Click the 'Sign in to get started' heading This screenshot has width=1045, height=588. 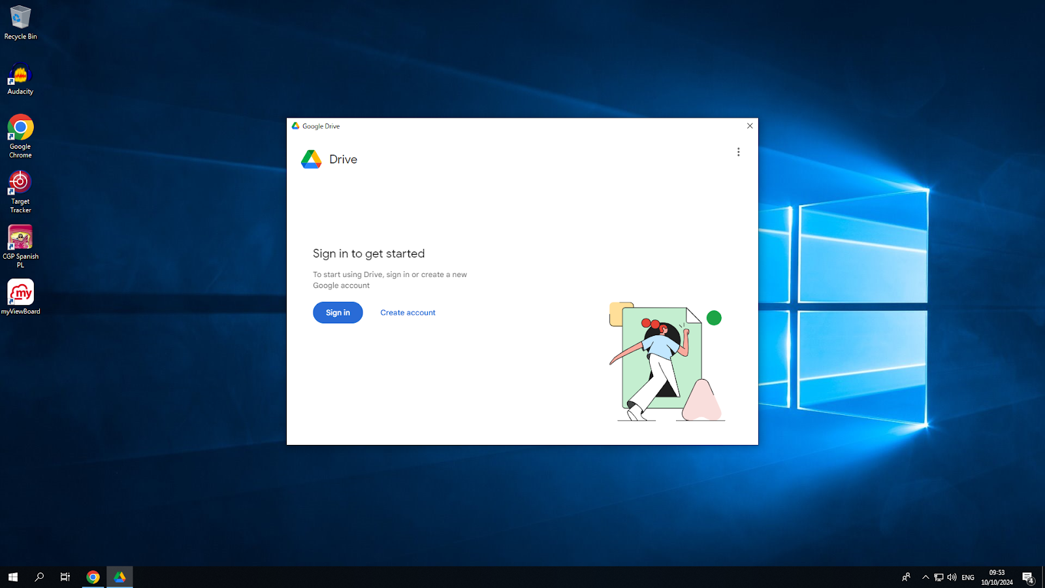(368, 253)
